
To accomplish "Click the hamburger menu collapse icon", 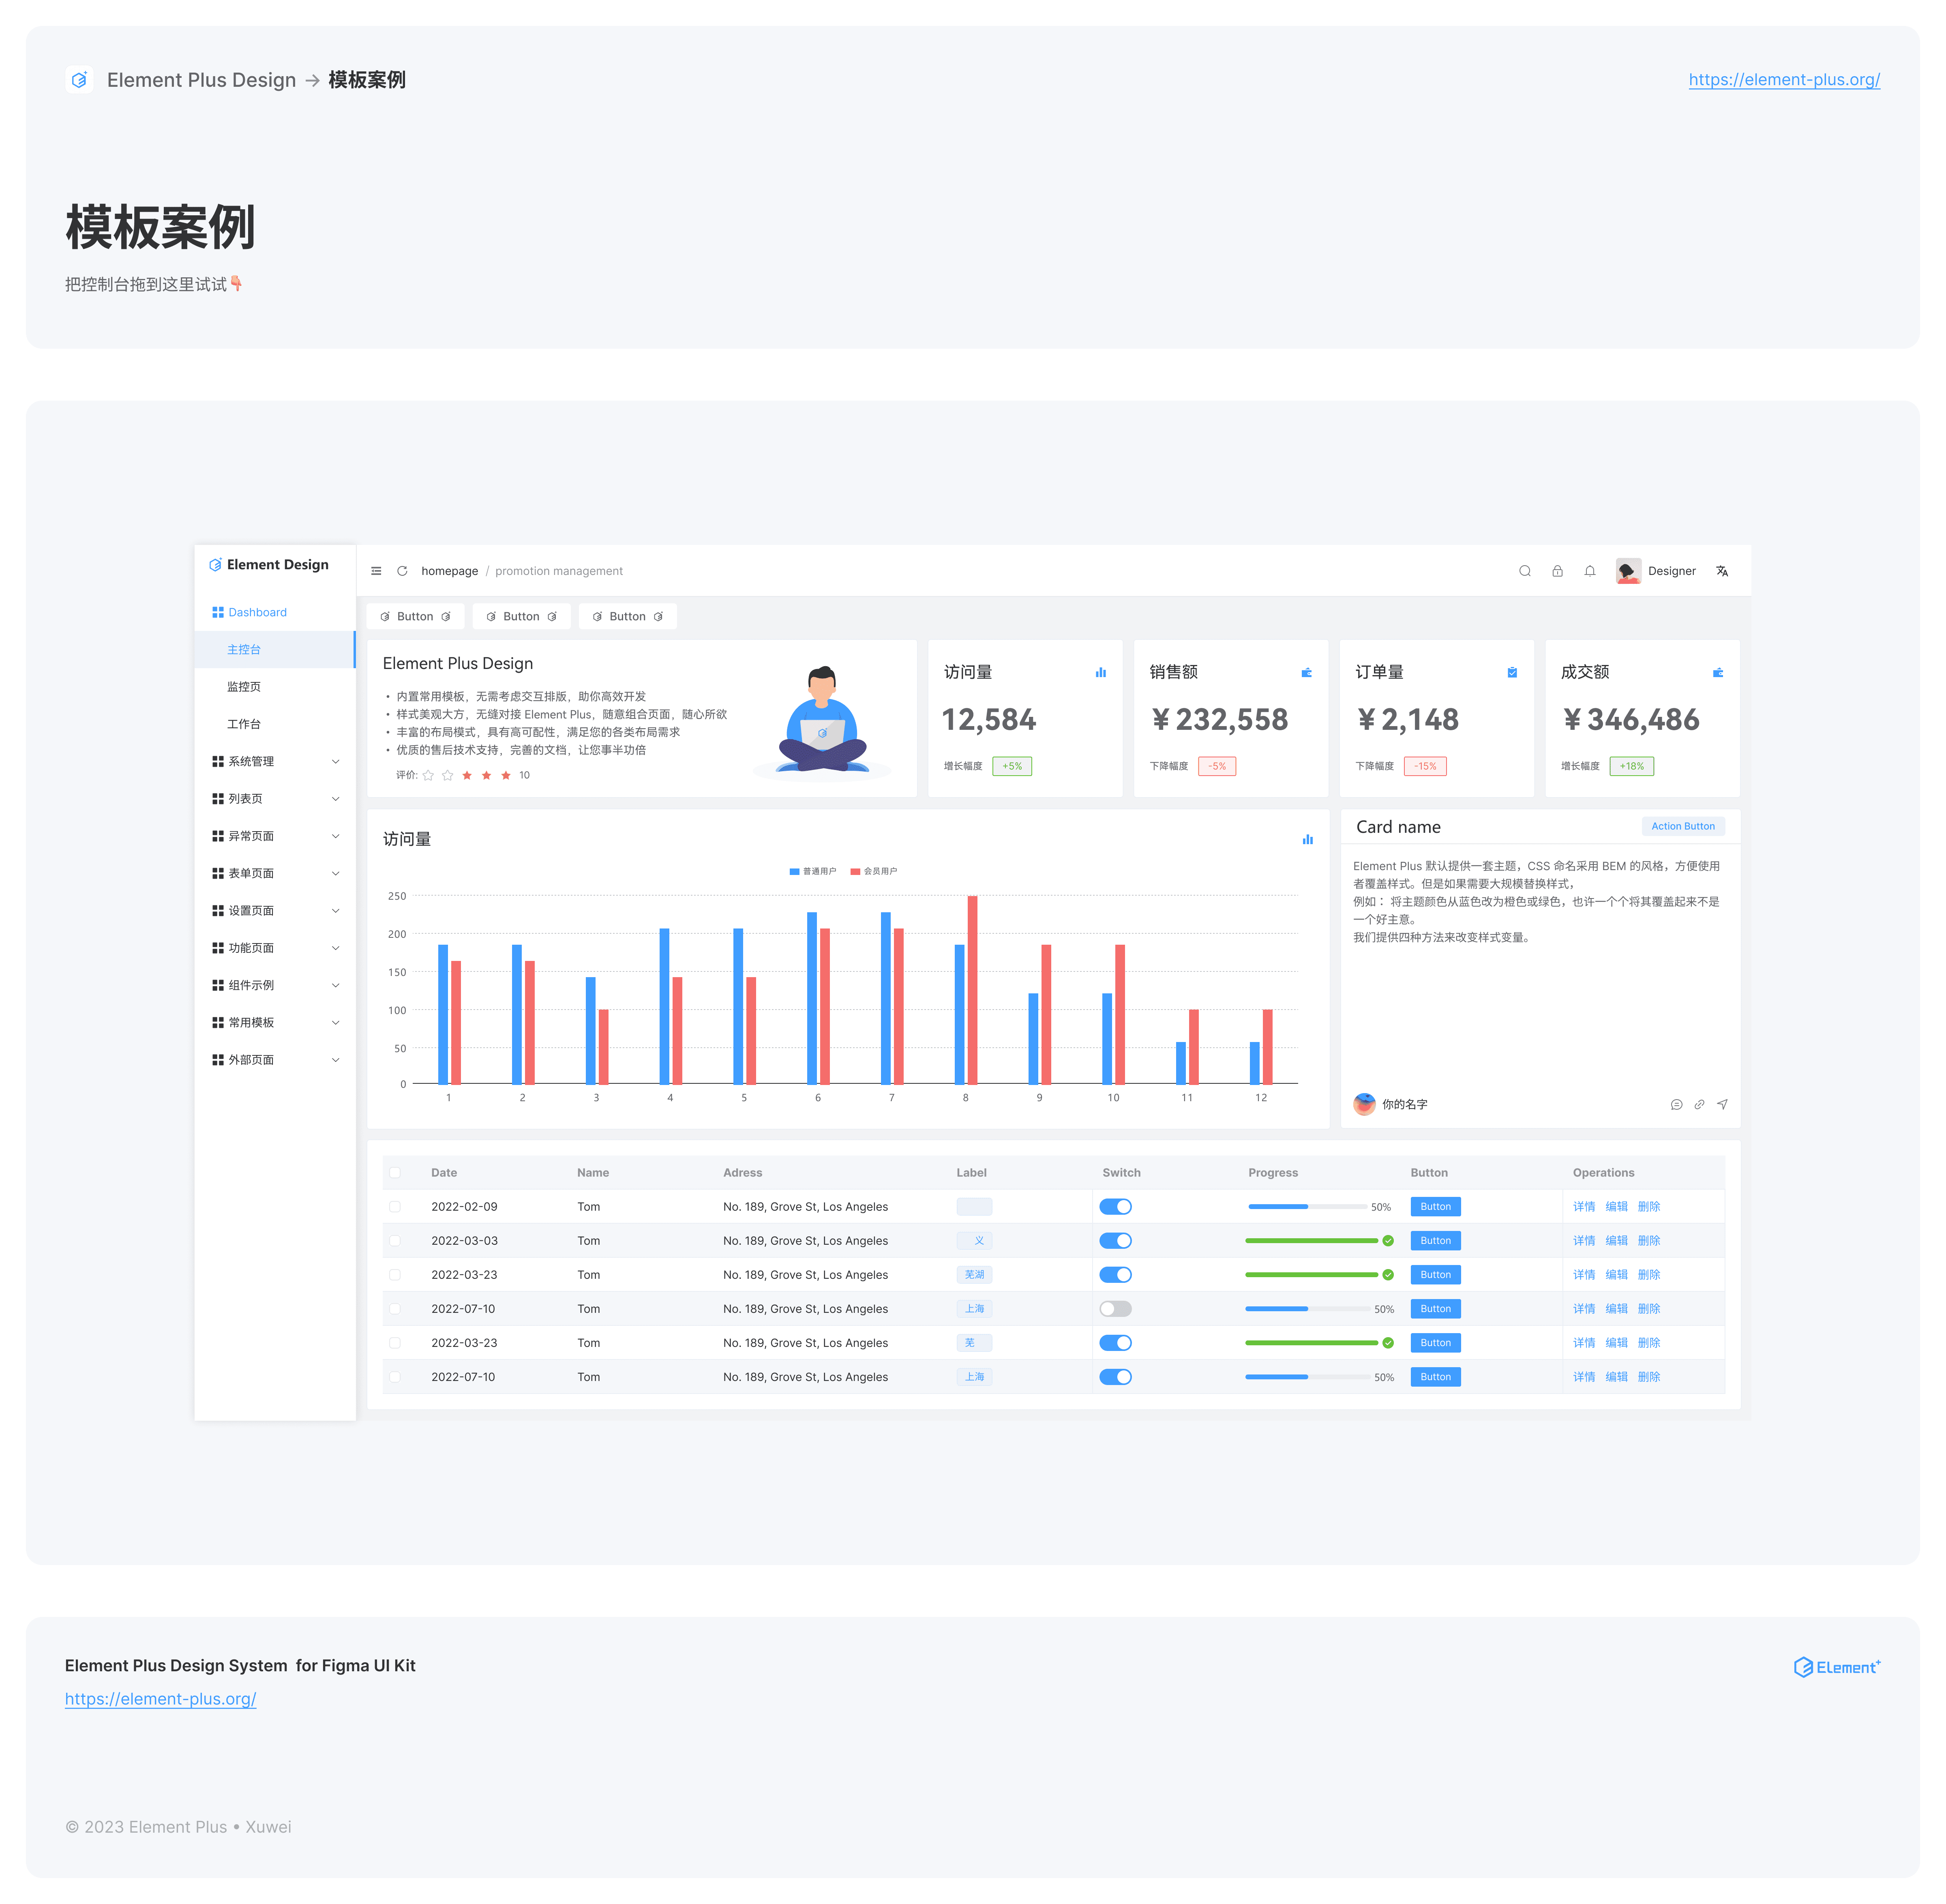I will (376, 571).
